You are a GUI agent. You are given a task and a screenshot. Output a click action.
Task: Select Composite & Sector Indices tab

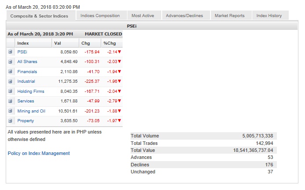point(40,16)
